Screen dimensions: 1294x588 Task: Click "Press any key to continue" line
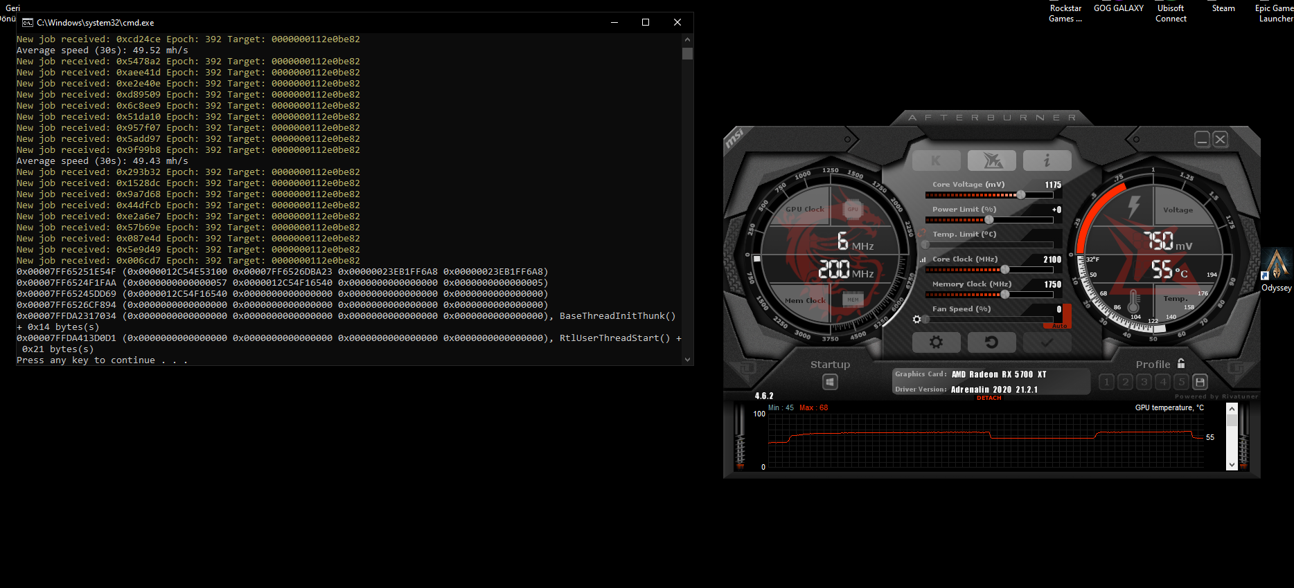[x=103, y=360]
